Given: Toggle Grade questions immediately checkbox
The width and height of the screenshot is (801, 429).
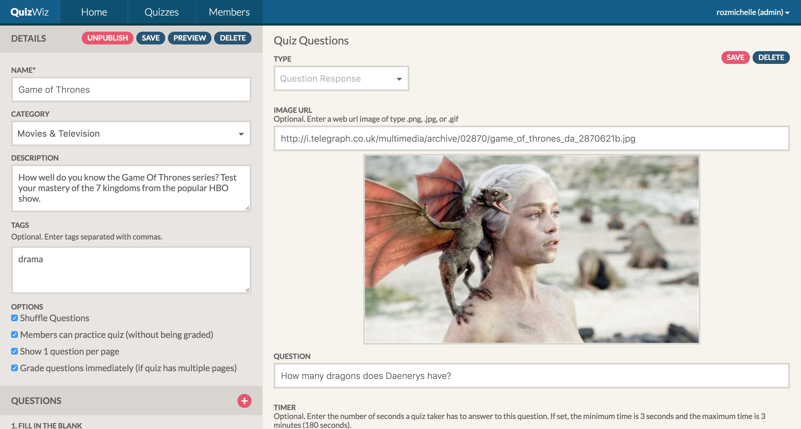Looking at the screenshot, I should 14,368.
